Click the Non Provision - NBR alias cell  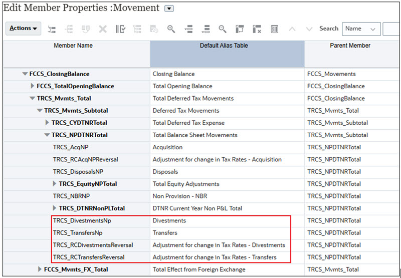click(x=228, y=196)
